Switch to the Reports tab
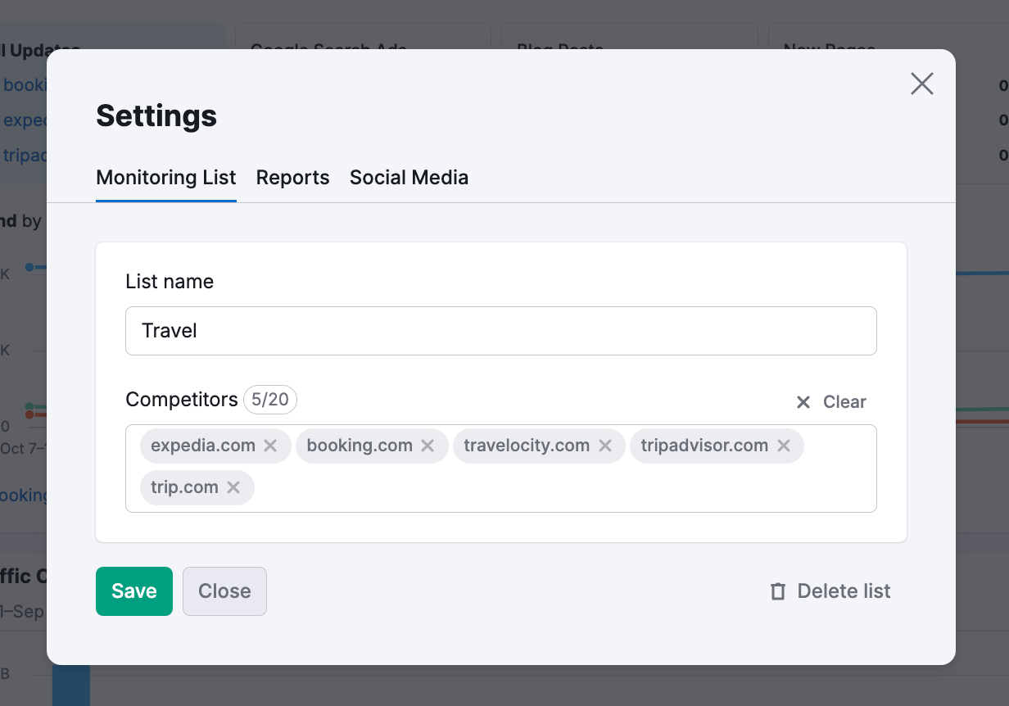1009x706 pixels. point(292,177)
